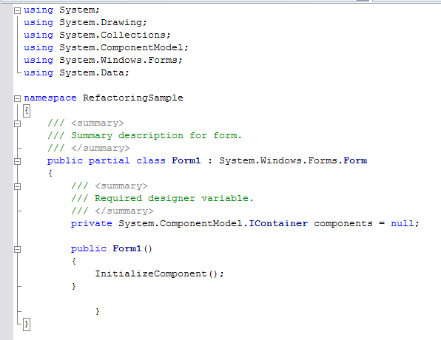Click the 'InitializeComponent();' call
This screenshot has height=340, width=441.
160,274
